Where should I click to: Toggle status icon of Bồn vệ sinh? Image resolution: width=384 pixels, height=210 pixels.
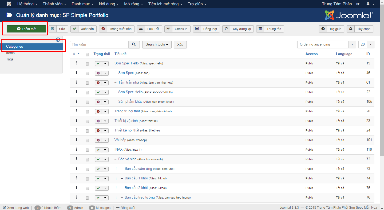pos(98,159)
